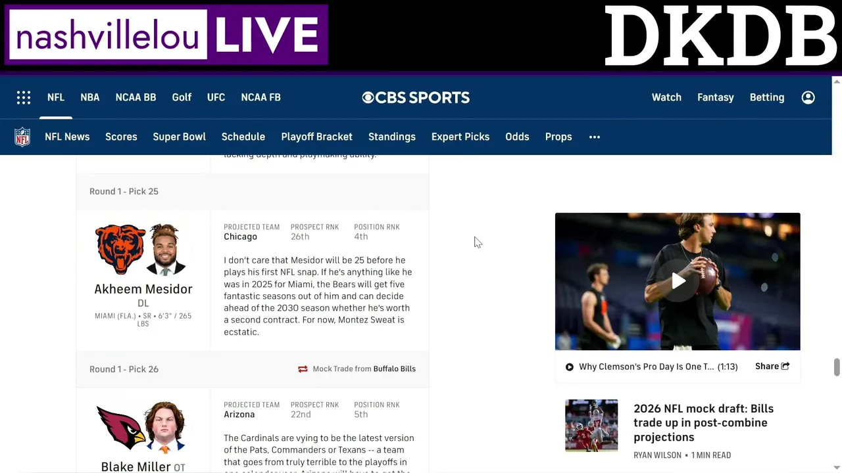842x473 pixels.
Task: Click the Ryan Wilson author byline
Action: [657, 455]
